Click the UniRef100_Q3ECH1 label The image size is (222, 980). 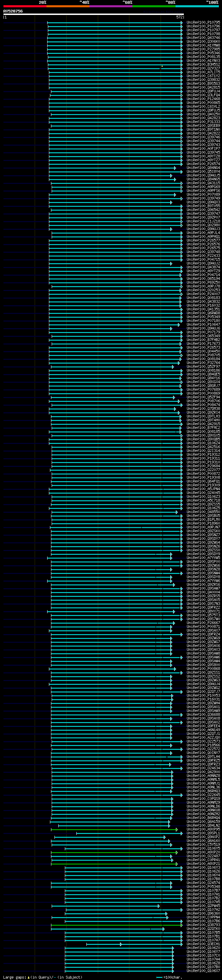click(203, 944)
